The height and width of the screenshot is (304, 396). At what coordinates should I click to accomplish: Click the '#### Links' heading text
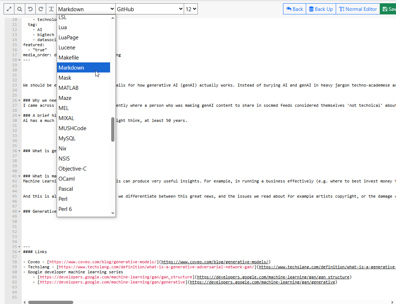[35, 252]
